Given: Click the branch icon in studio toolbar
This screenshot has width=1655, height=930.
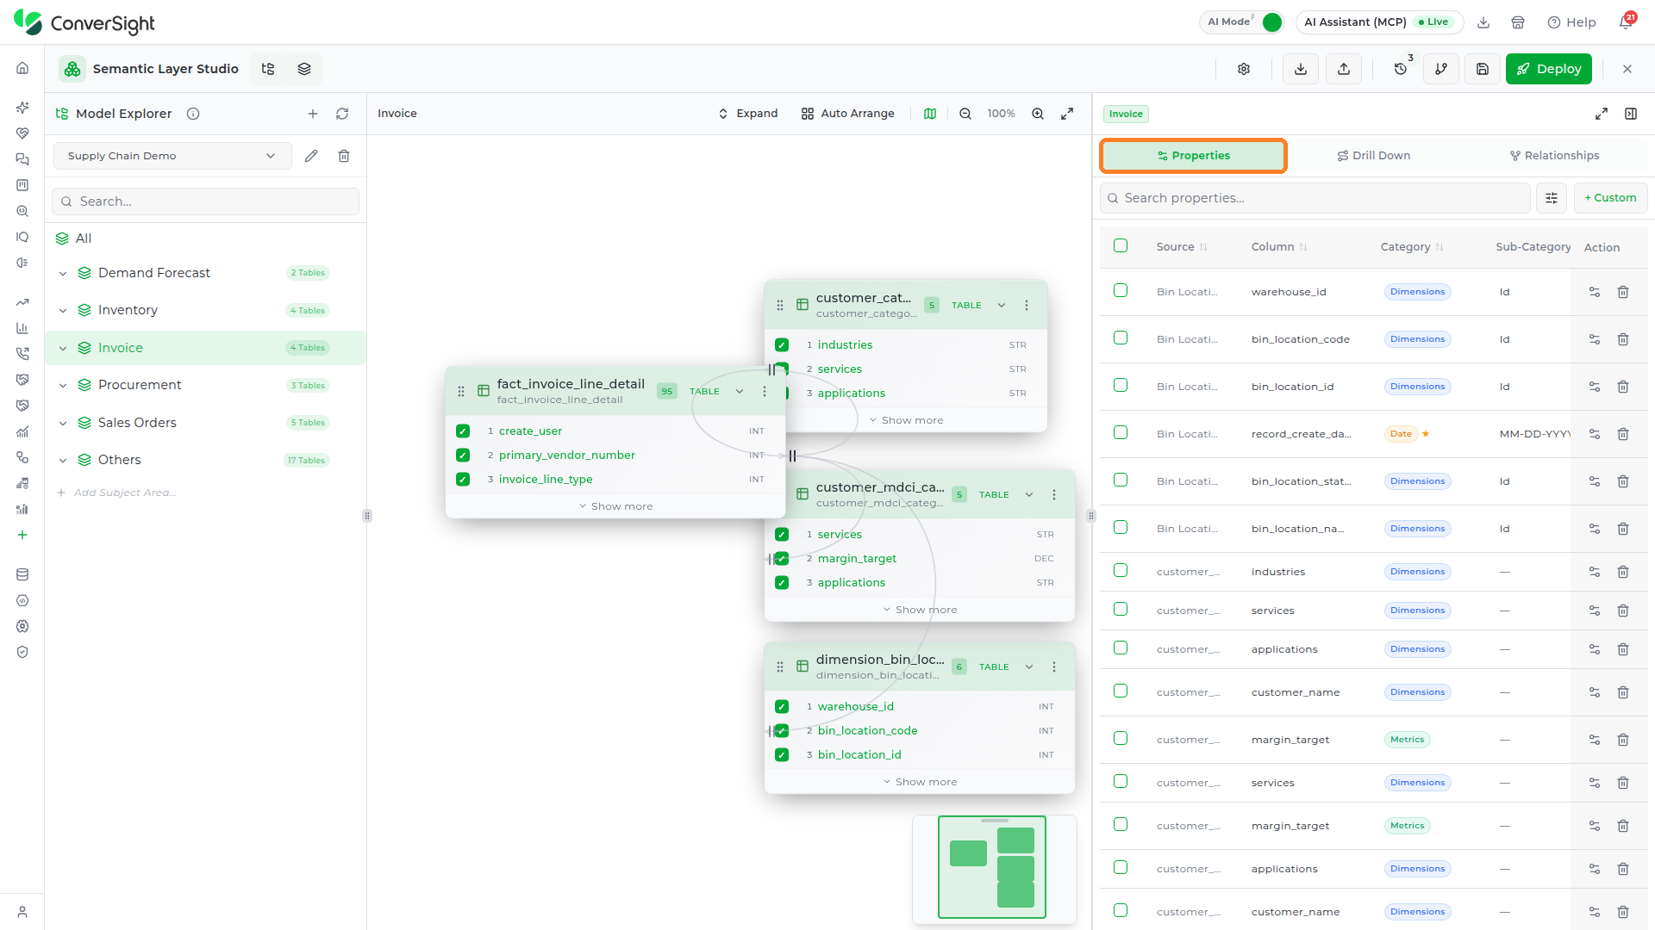Looking at the screenshot, I should click(x=1441, y=69).
